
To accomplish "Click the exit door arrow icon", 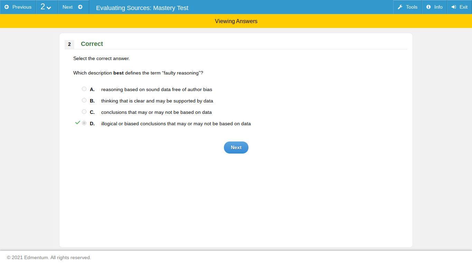I will [x=454, y=7].
